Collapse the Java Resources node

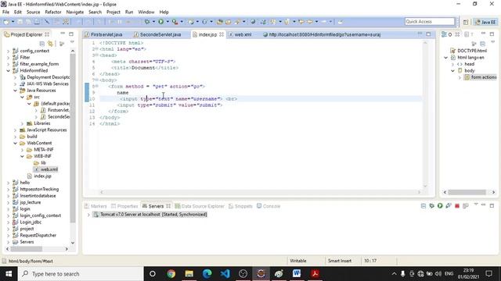(x=15, y=91)
